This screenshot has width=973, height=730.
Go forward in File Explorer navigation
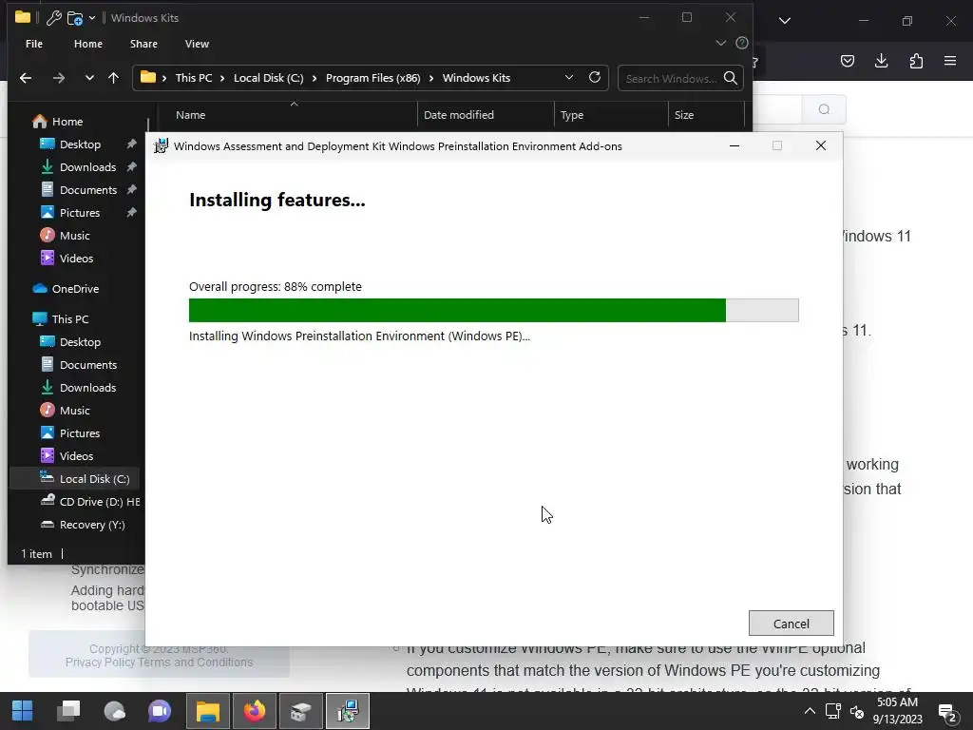point(58,78)
